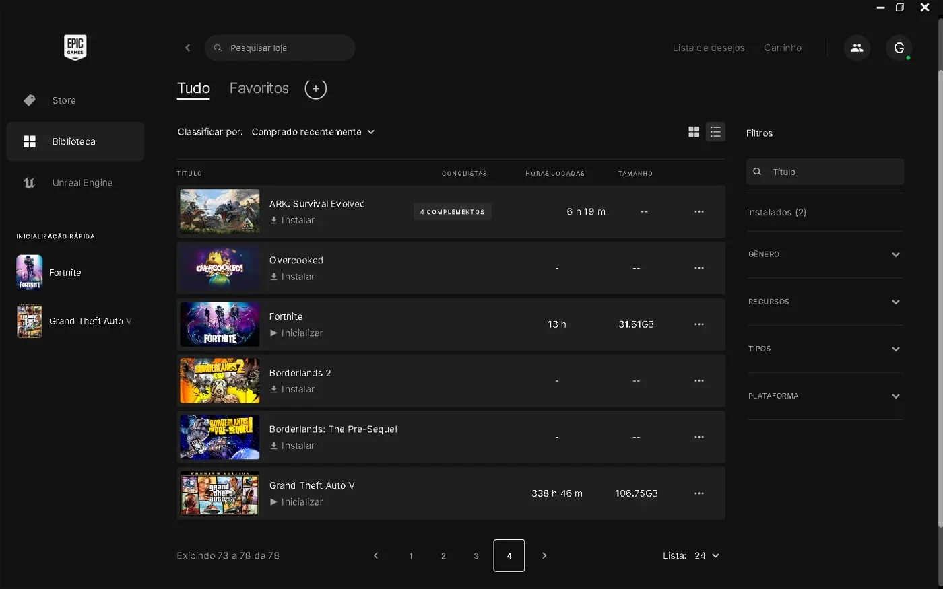Launch Fortnite with the Inicializar button
This screenshot has height=589, width=943.
[296, 333]
